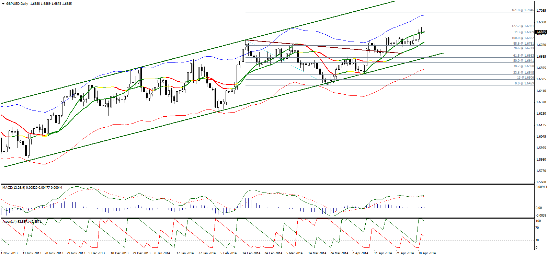
Task: Click Fibonacci label '78.6 @ 1.6744'
Action: tap(524, 48)
